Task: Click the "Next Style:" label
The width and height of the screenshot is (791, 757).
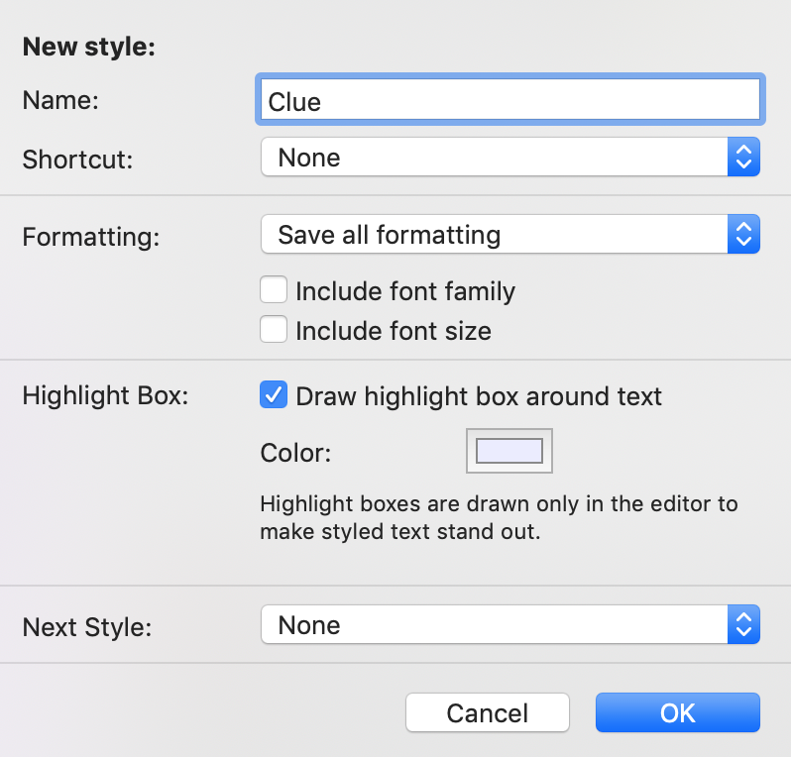Action: [87, 627]
